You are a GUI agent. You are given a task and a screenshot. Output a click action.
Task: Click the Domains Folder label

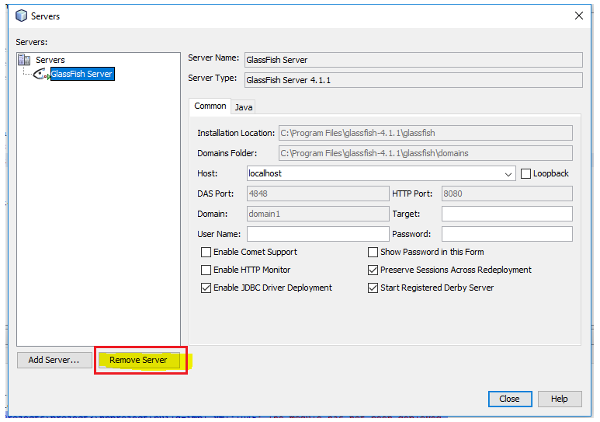coord(227,153)
